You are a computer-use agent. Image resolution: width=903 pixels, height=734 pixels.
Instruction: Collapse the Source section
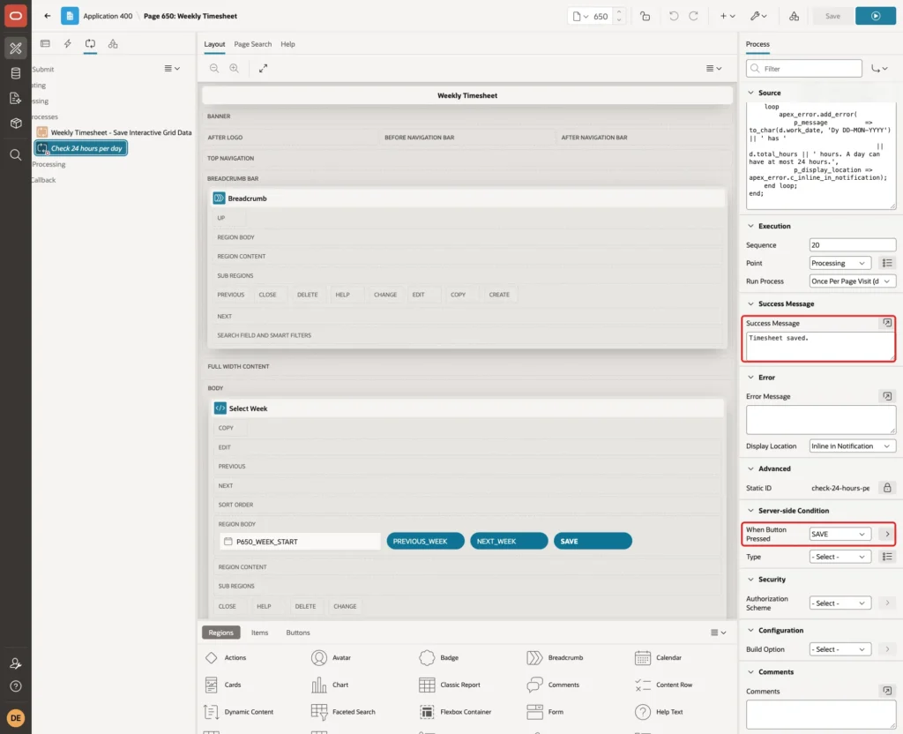click(750, 92)
